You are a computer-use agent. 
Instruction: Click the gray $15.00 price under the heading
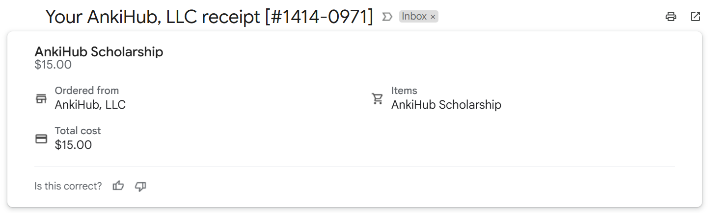(53, 65)
